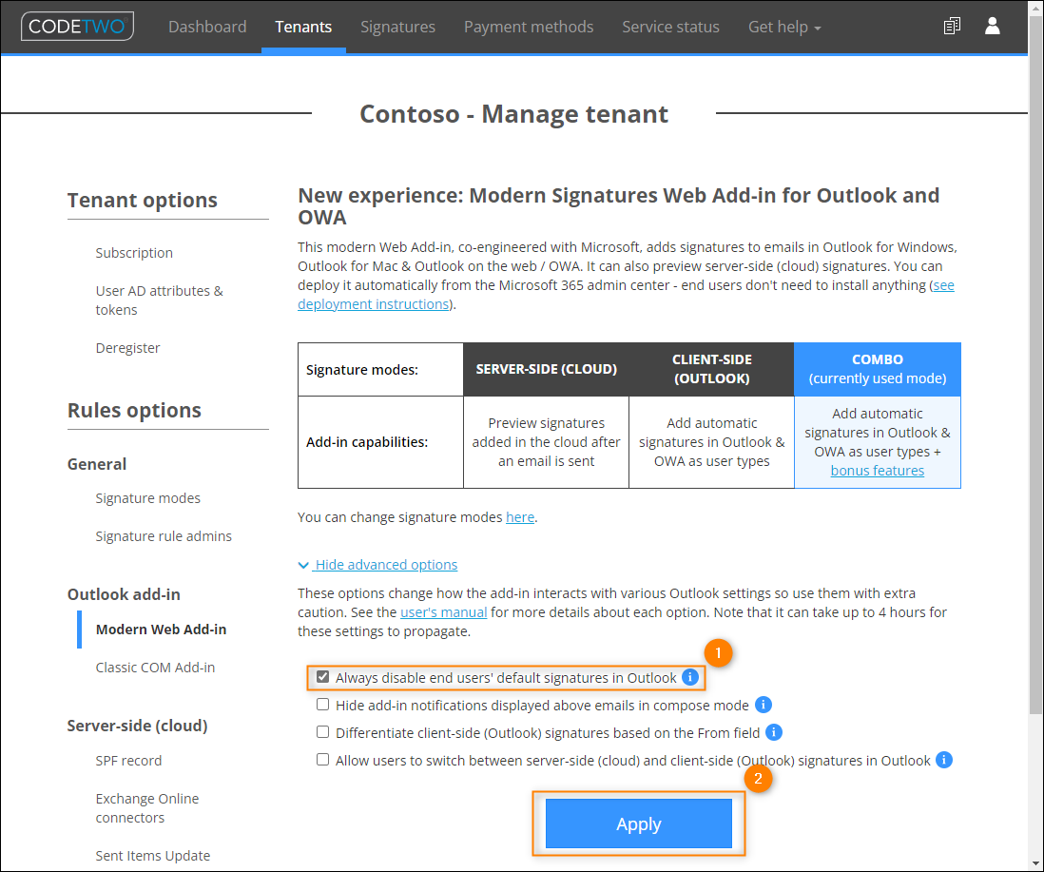Click the Rules options heading
Viewport: 1044px width, 872px height.
click(x=134, y=411)
